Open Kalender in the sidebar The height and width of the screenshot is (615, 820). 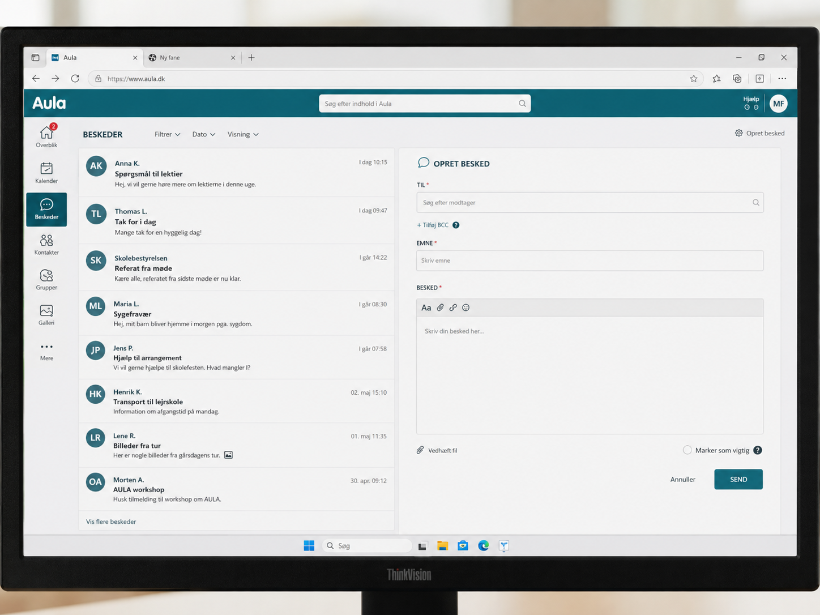click(x=46, y=173)
